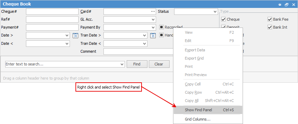Expand the Status dropdown

coord(215,11)
